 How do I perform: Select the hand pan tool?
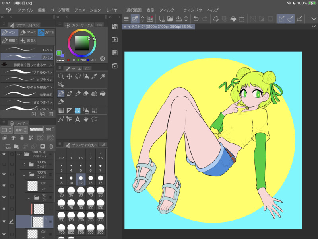[x=86, y=119]
